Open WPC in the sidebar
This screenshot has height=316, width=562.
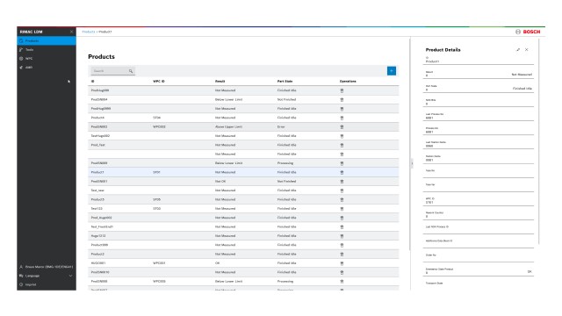[x=47, y=59]
